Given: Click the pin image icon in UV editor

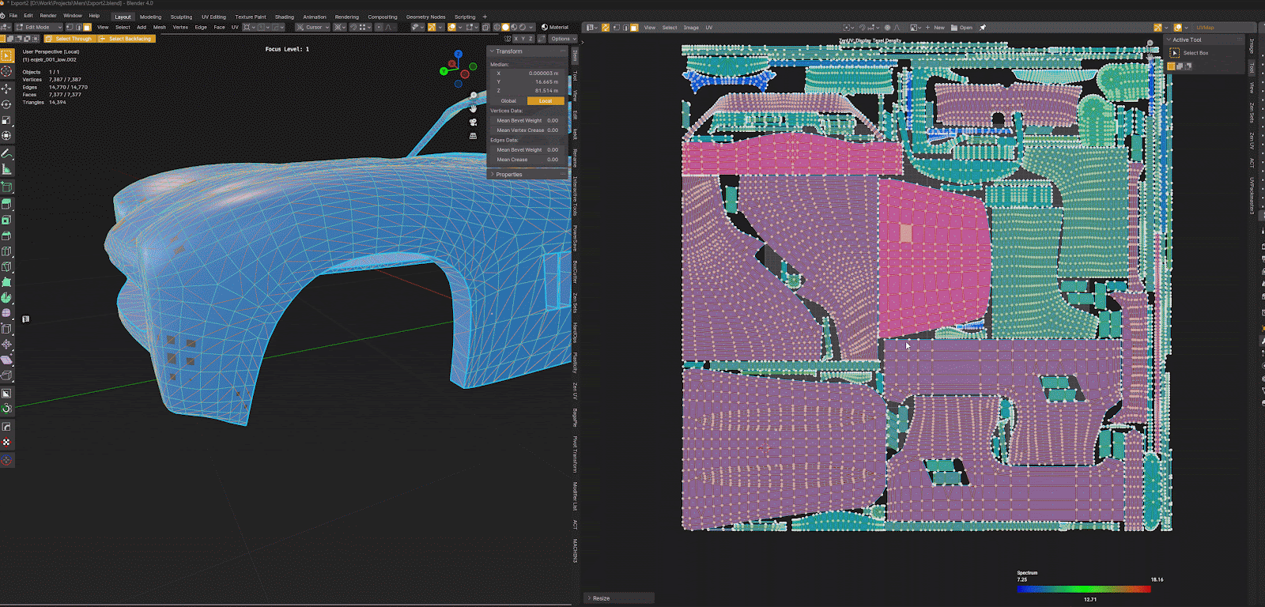Looking at the screenshot, I should (x=983, y=28).
